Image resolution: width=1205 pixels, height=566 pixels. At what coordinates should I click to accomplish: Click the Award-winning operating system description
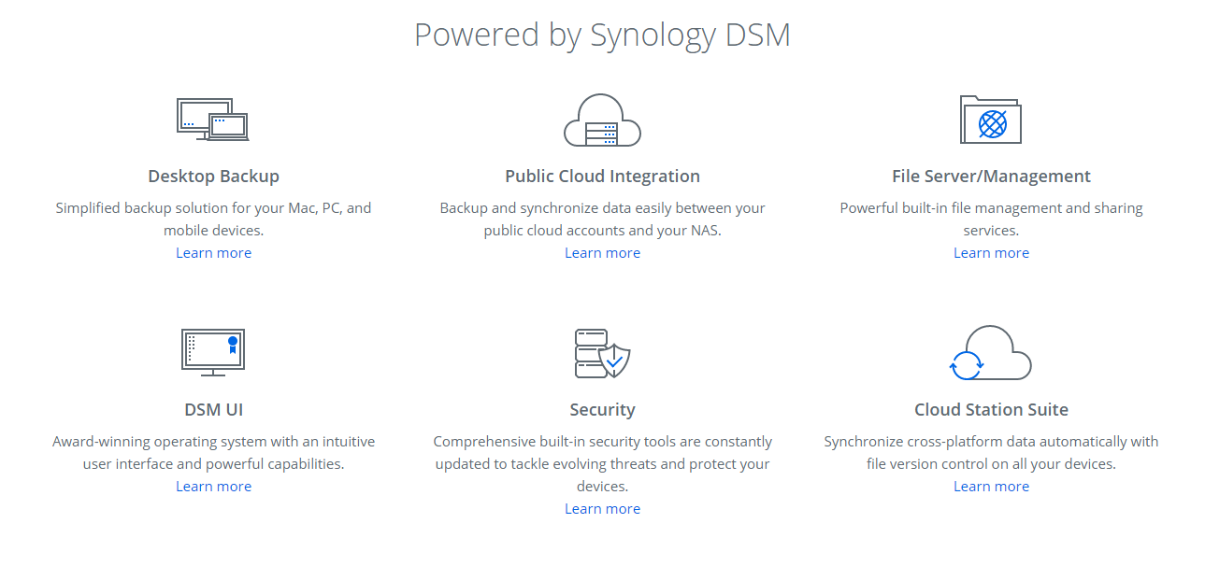pos(213,453)
